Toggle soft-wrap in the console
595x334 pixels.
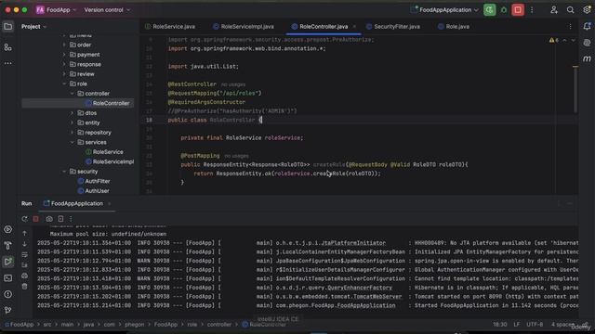25,255
